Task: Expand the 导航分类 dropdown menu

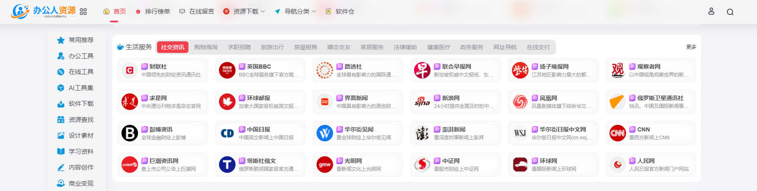Action: (x=295, y=12)
